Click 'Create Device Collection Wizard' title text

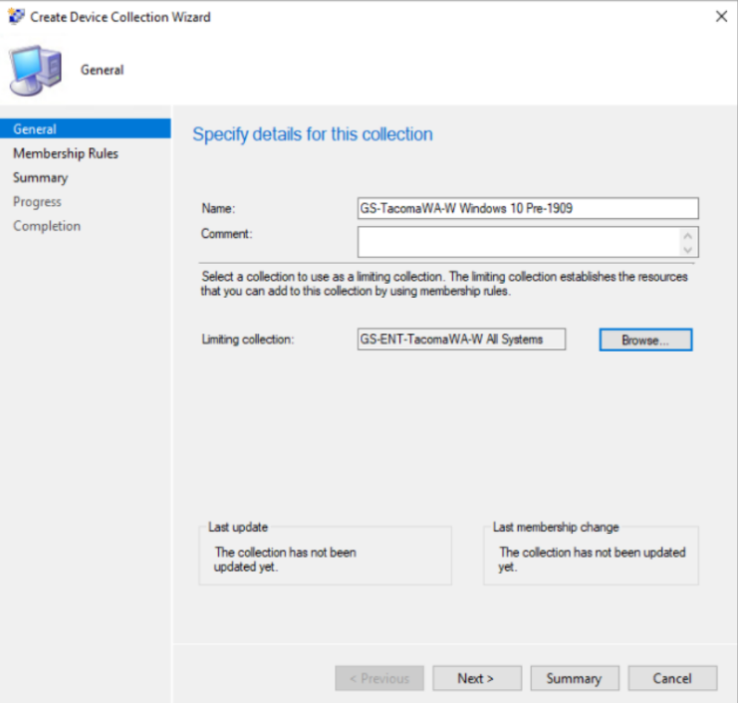[x=121, y=17]
